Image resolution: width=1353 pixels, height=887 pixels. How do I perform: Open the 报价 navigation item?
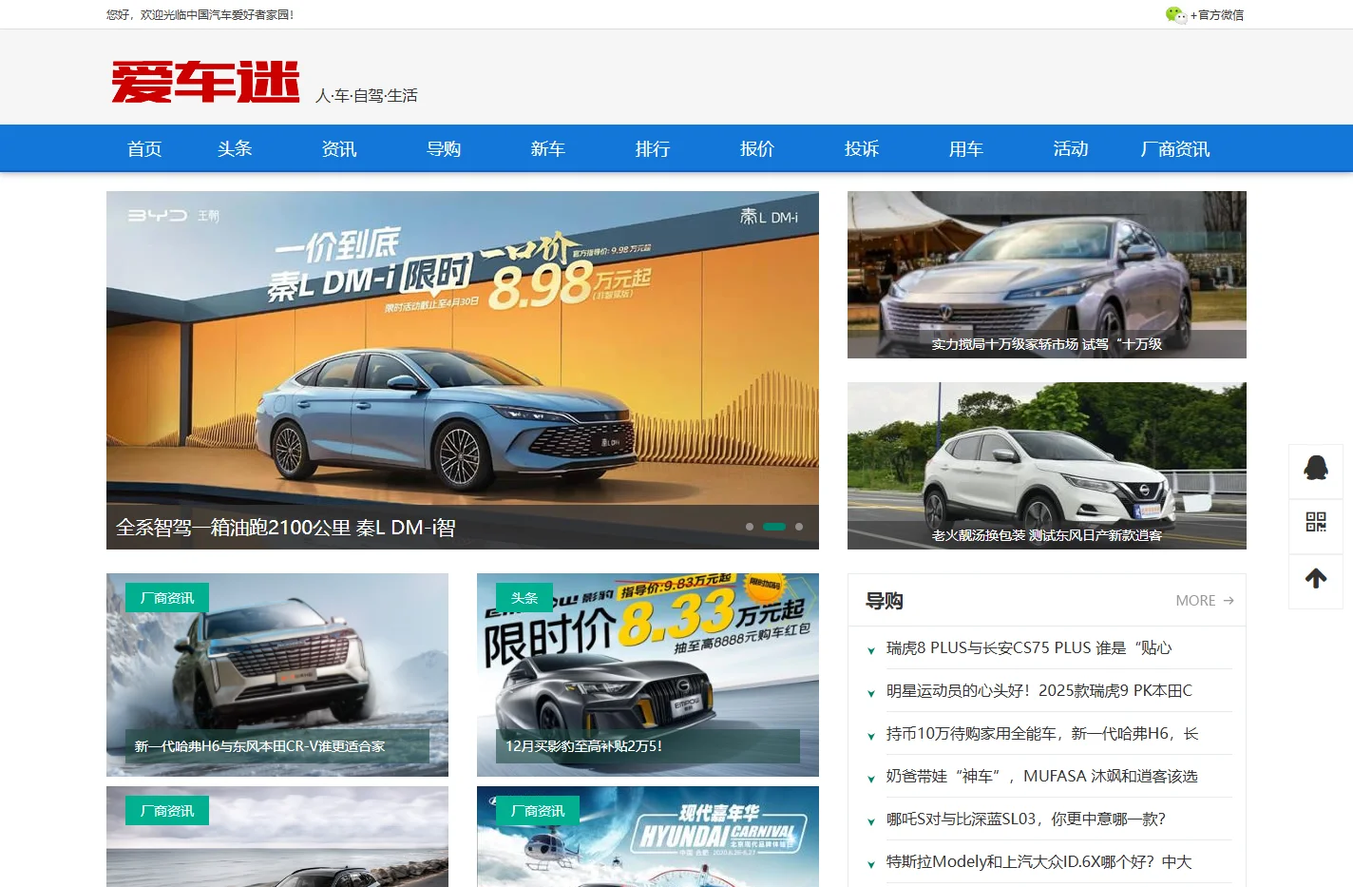[x=757, y=148]
